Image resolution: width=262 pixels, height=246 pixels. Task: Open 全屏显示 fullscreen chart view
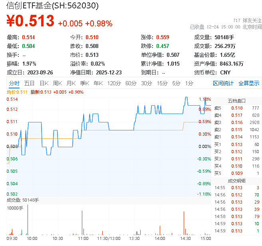pos(249,83)
